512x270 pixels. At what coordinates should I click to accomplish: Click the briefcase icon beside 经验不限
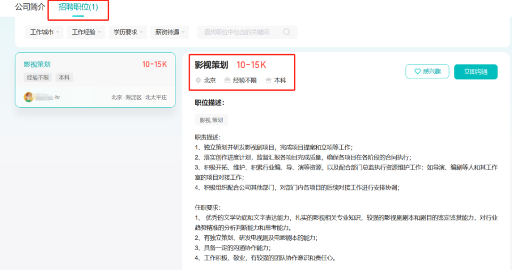point(227,81)
